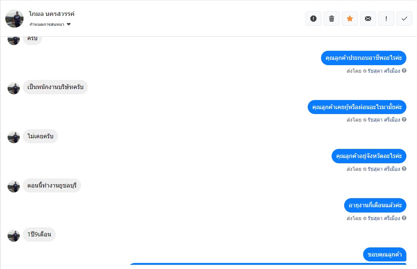Select the ขอบคุณลูกค้า message bubble
This screenshot has width=417, height=269.
pos(384,254)
